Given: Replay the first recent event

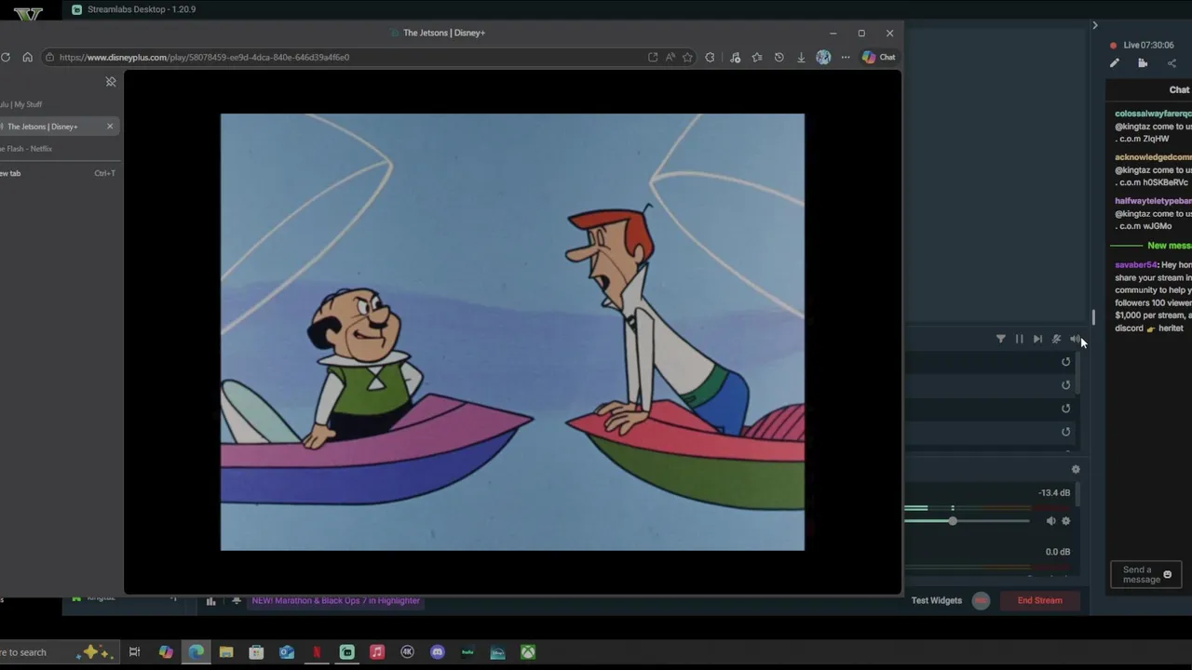Looking at the screenshot, I should pos(1066,362).
